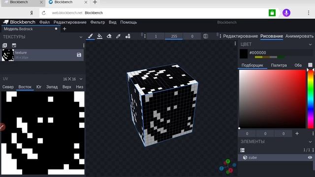The width and height of the screenshot is (315, 177).
Task: Open the Файл menu
Action: coord(44,22)
